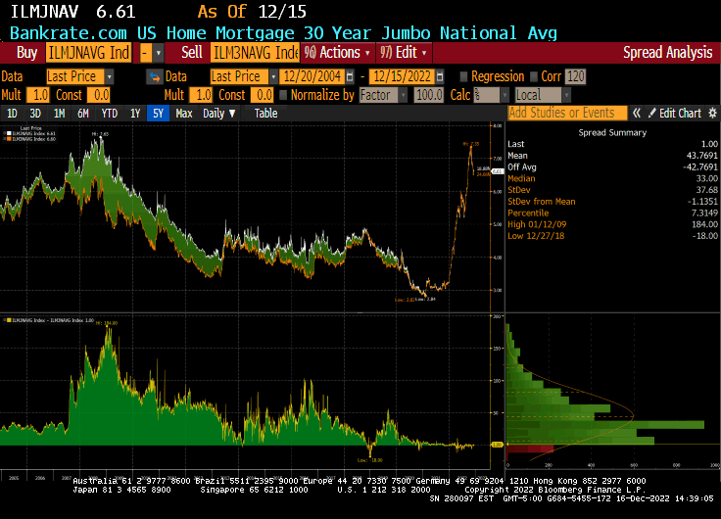Enable the Regression checkbox
Screen dimensions: 721x519
pos(462,76)
